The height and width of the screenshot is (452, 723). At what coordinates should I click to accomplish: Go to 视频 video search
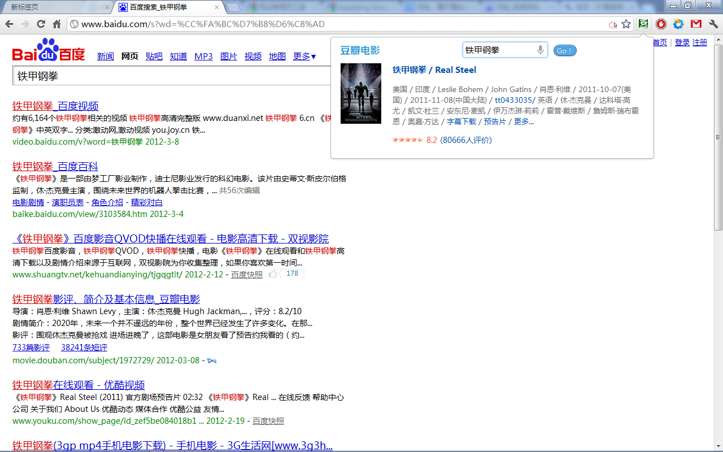pyautogui.click(x=253, y=56)
